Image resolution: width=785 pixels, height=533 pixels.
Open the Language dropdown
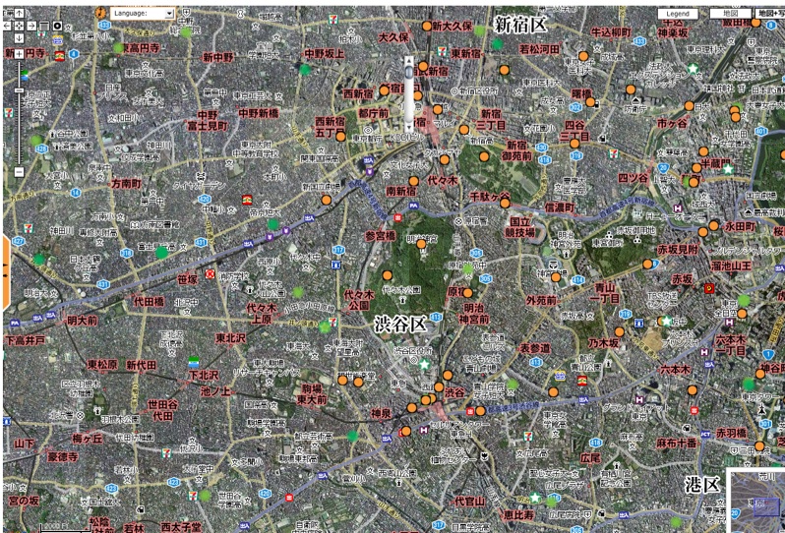pyautogui.click(x=143, y=14)
